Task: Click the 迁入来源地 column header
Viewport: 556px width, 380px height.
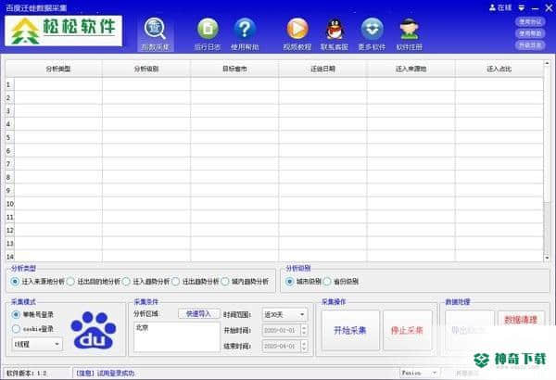Action: click(411, 69)
